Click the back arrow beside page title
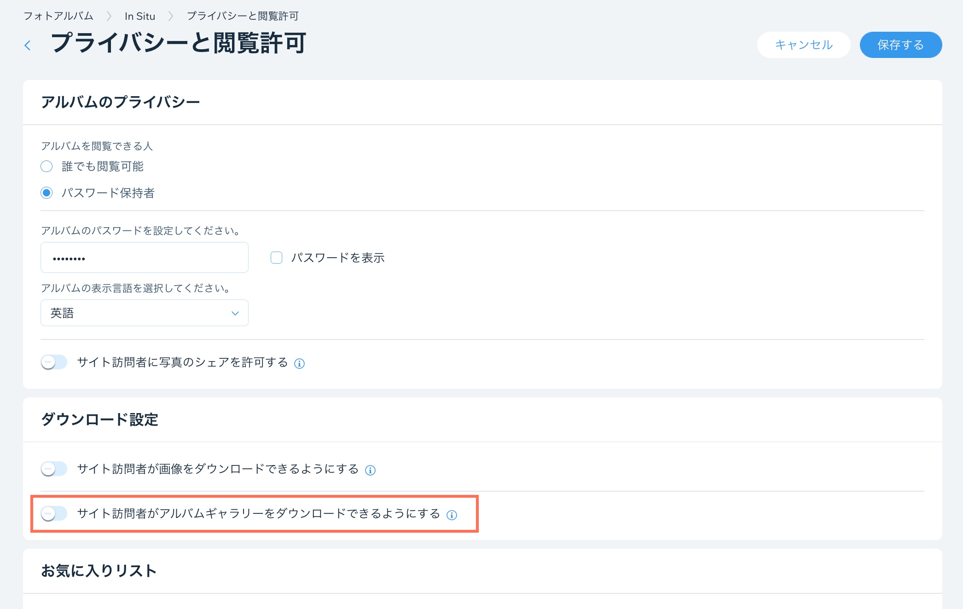963x609 pixels. [x=28, y=45]
